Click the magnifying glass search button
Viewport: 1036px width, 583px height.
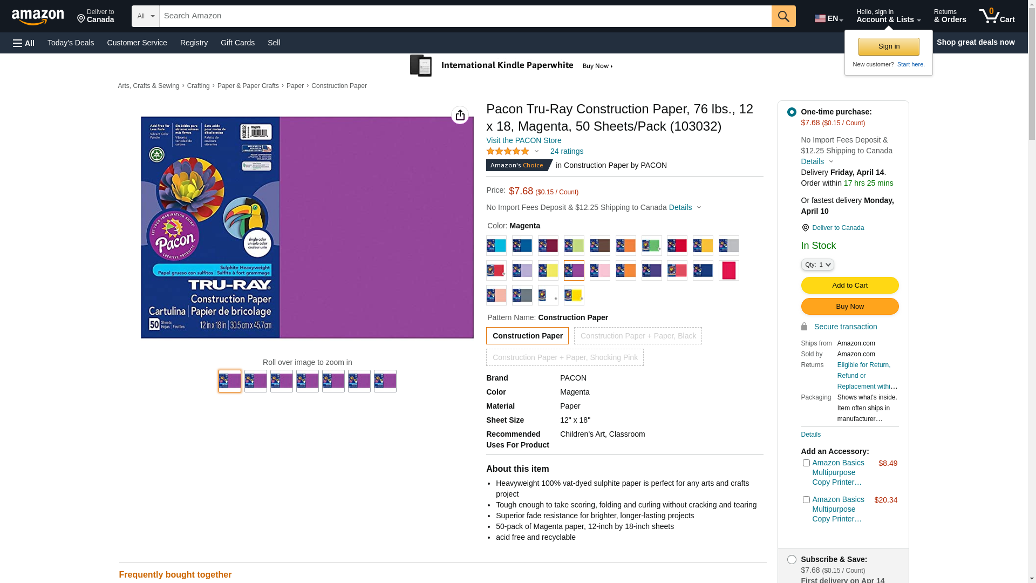783,16
